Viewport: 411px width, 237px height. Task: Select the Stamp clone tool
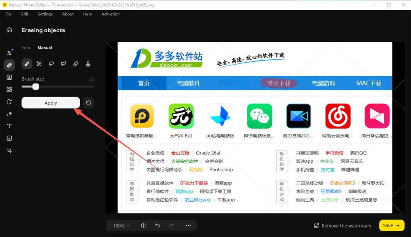coord(88,64)
